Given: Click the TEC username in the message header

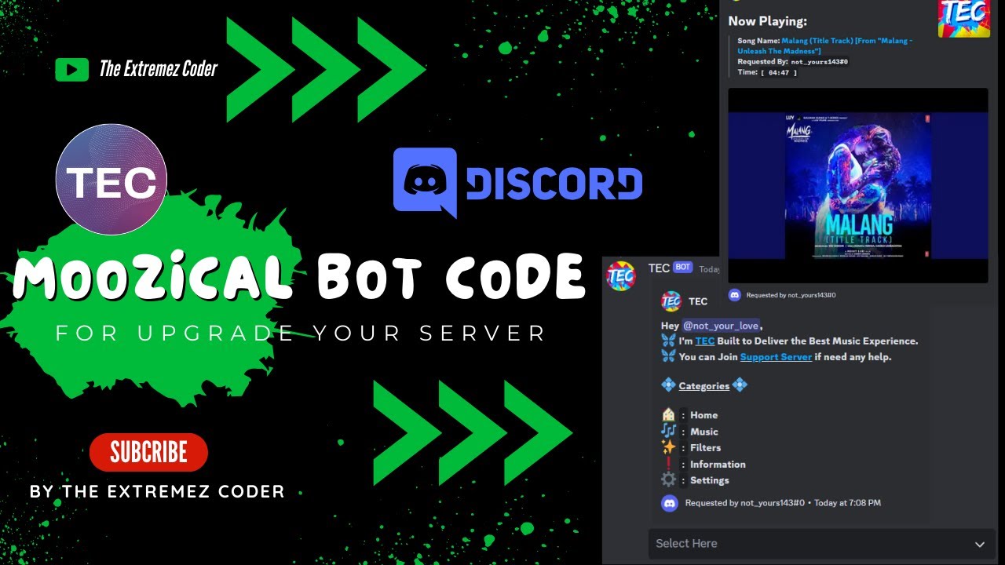Looking at the screenshot, I should (x=659, y=268).
